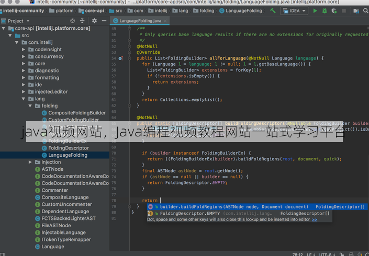
Task: Expand the diagnostic package
Action: click(x=24, y=71)
